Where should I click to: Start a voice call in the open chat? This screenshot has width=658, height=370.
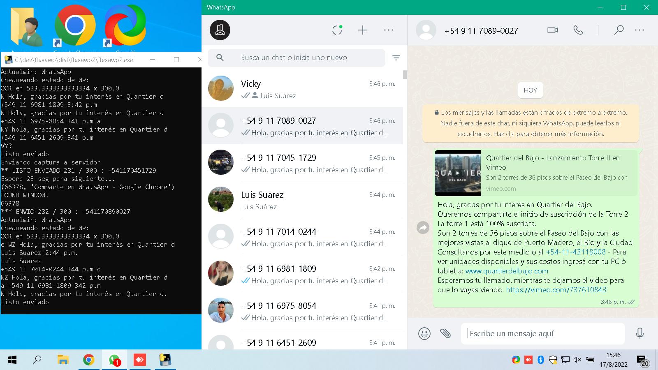point(578,30)
